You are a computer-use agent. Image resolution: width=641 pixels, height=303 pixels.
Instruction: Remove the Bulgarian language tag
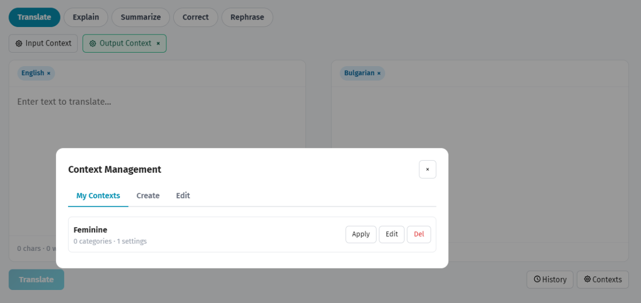379,74
